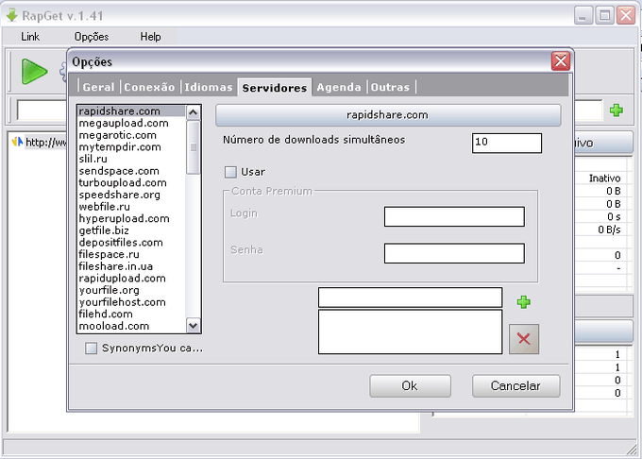Click the synonym entry text field
This screenshot has height=459, width=642.
pos(410,297)
